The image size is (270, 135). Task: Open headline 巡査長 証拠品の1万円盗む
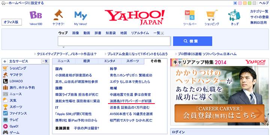pos(130,107)
